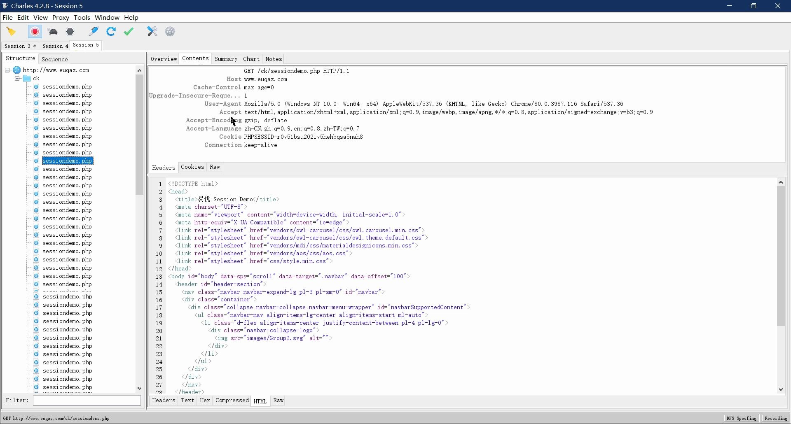Switch to the Sequence tab
The width and height of the screenshot is (791, 424).
coord(54,59)
